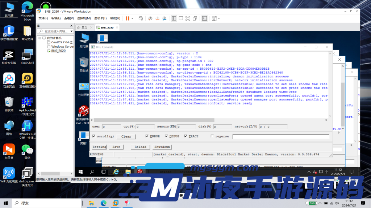The height and width of the screenshot is (208, 371).
Task: Take a snapshot using the clock icon
Action: click(150, 18)
